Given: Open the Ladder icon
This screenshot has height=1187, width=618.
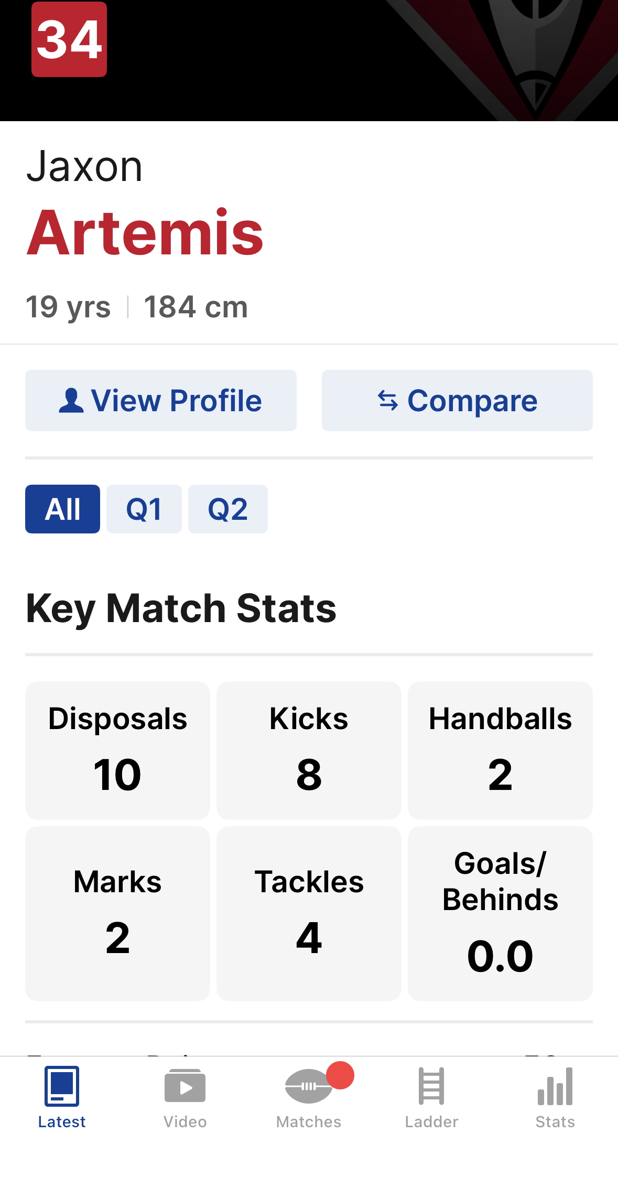Looking at the screenshot, I should point(431,1086).
